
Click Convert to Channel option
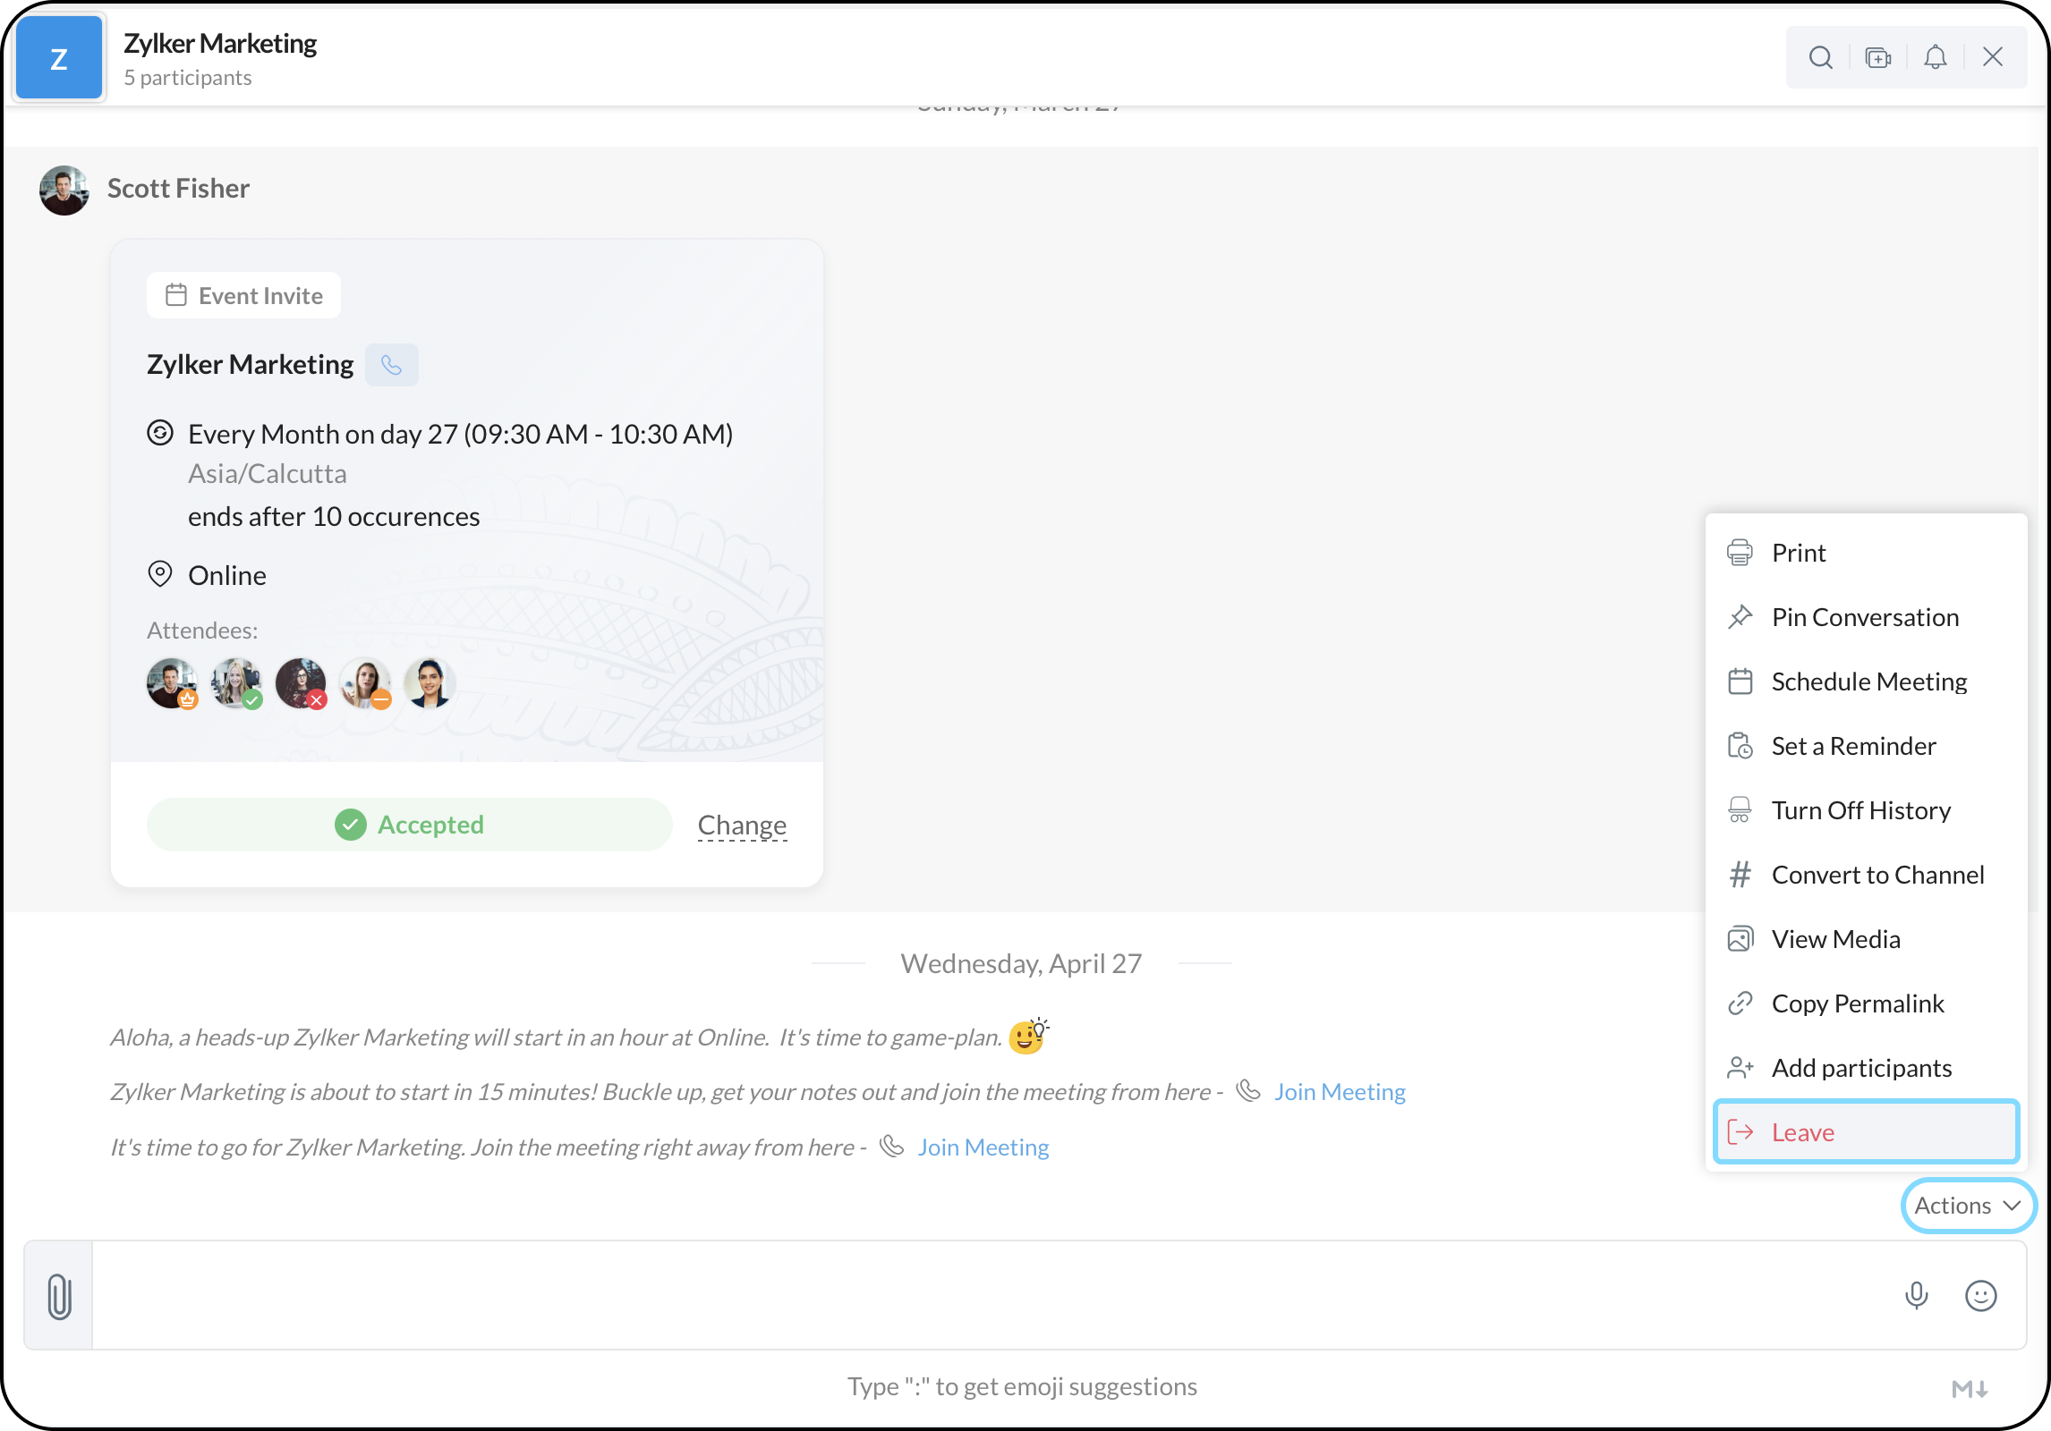coord(1877,875)
